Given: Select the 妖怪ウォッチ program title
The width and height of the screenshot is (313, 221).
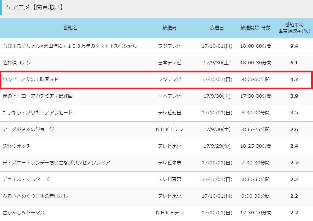Looking at the screenshot, I should click(x=17, y=146).
